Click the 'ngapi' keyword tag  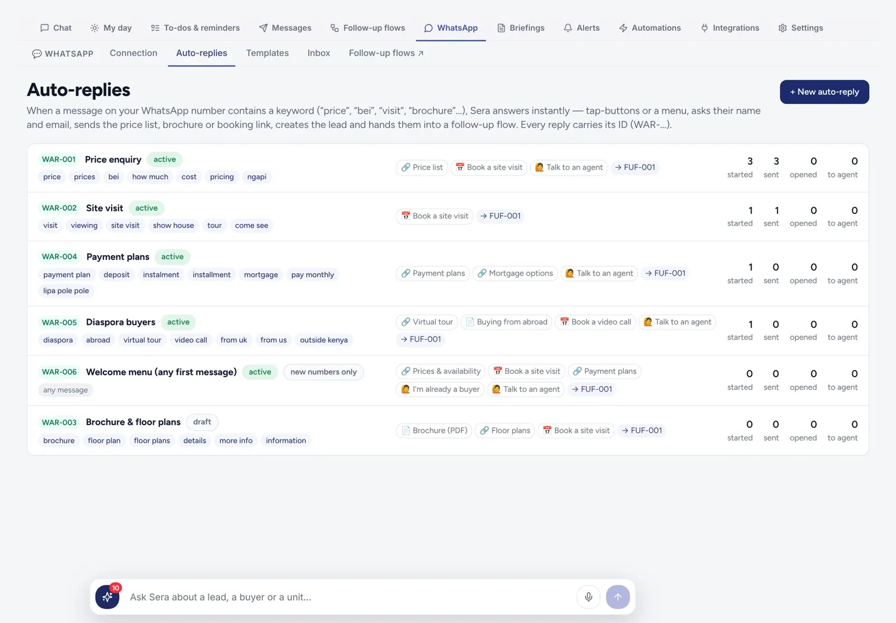pyautogui.click(x=256, y=177)
